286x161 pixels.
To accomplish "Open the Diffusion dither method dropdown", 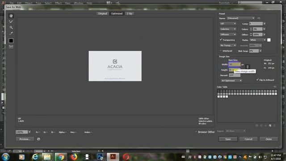I will (x=228, y=34).
